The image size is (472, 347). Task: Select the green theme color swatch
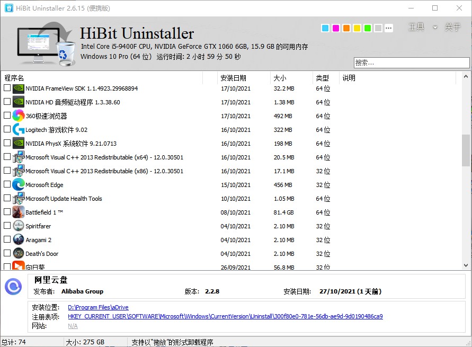click(368, 28)
